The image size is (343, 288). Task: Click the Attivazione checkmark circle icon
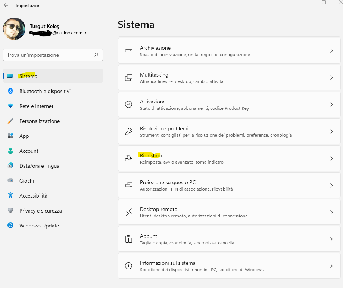(x=128, y=105)
